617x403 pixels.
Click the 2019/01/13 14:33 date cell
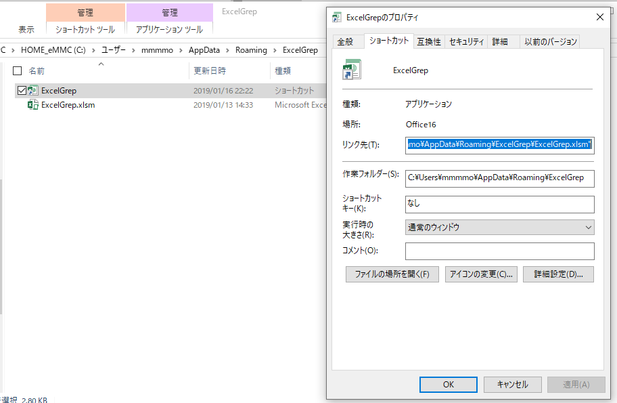pos(223,105)
